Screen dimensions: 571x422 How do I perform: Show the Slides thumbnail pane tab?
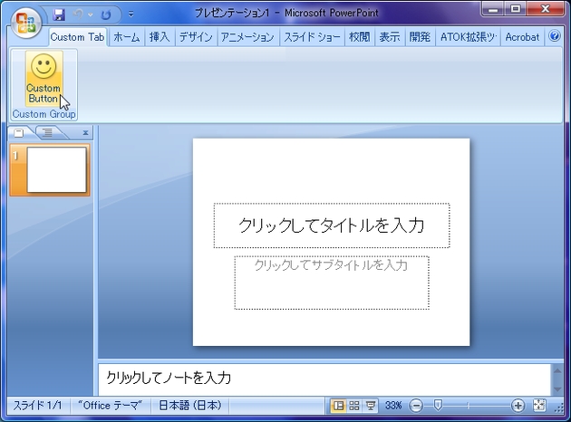(x=19, y=133)
